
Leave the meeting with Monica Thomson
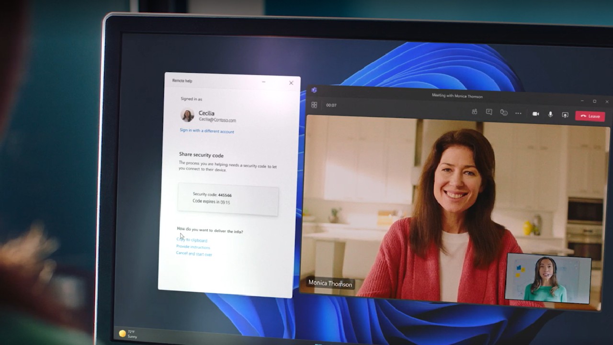pos(590,116)
